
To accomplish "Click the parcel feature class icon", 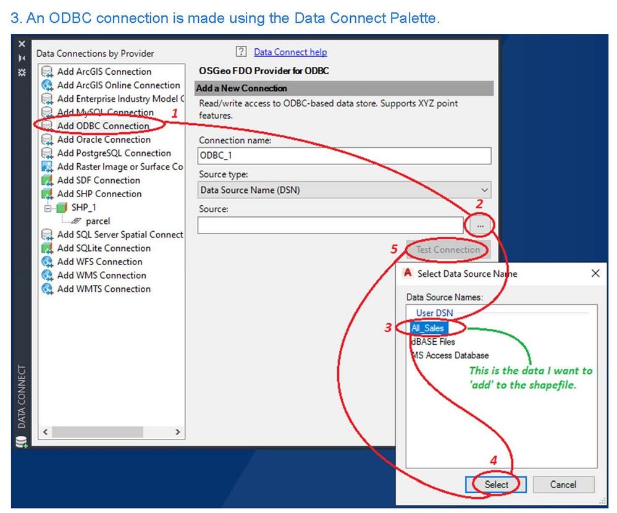I will coord(77,221).
